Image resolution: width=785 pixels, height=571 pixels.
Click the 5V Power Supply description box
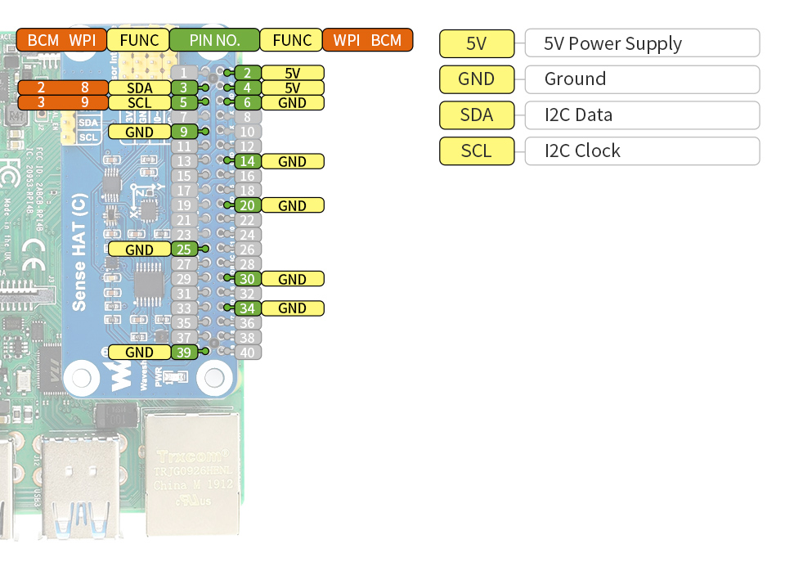tap(643, 43)
